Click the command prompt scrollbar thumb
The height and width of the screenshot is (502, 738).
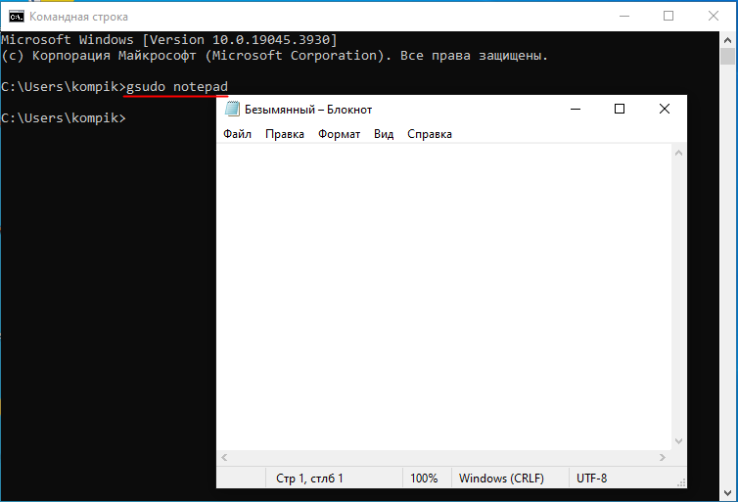point(727,56)
